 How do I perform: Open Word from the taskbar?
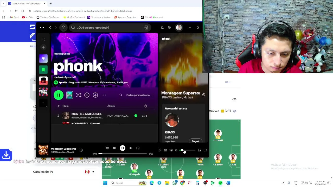click(x=228, y=183)
